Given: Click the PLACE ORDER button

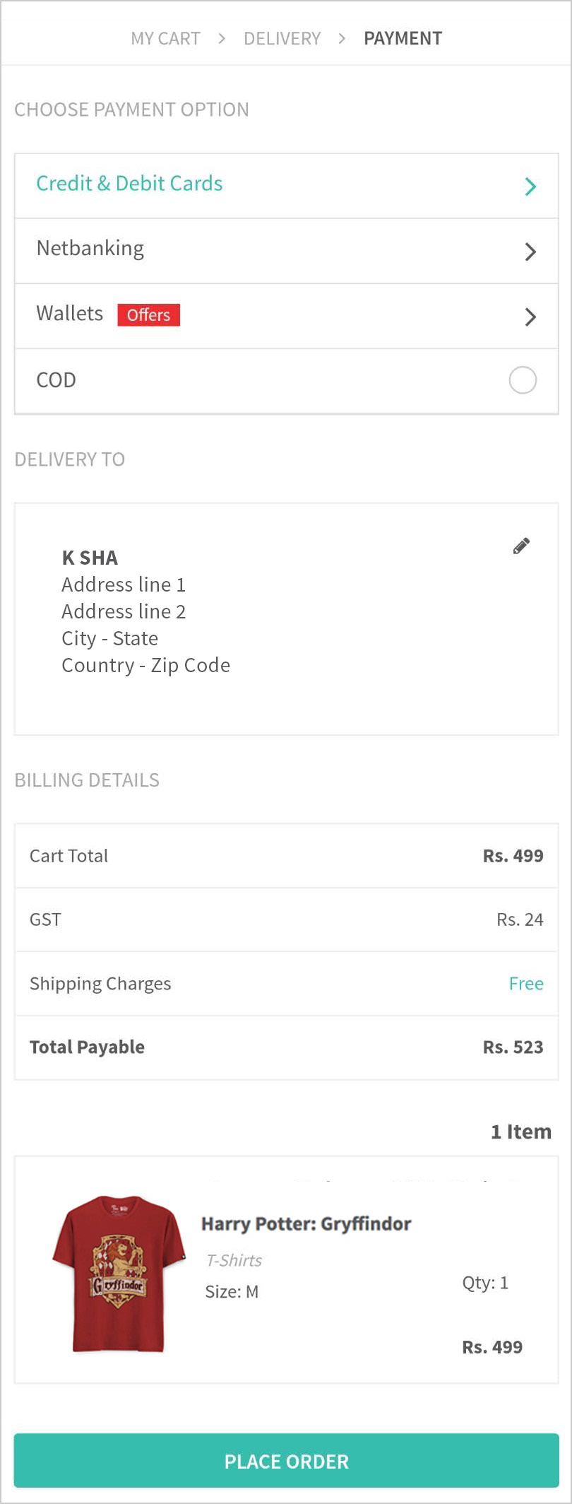Looking at the screenshot, I should click(x=286, y=1461).
